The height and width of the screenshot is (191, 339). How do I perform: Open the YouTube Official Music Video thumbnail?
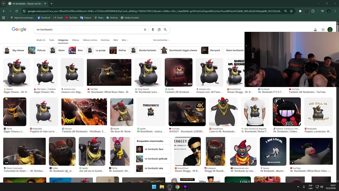click(x=109, y=72)
